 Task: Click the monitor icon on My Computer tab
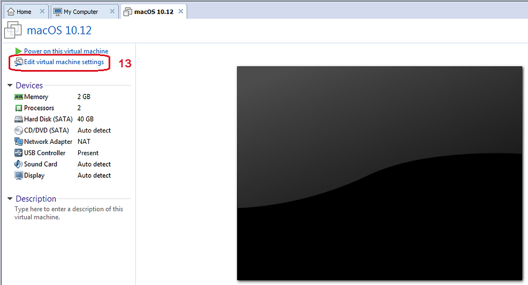58,12
